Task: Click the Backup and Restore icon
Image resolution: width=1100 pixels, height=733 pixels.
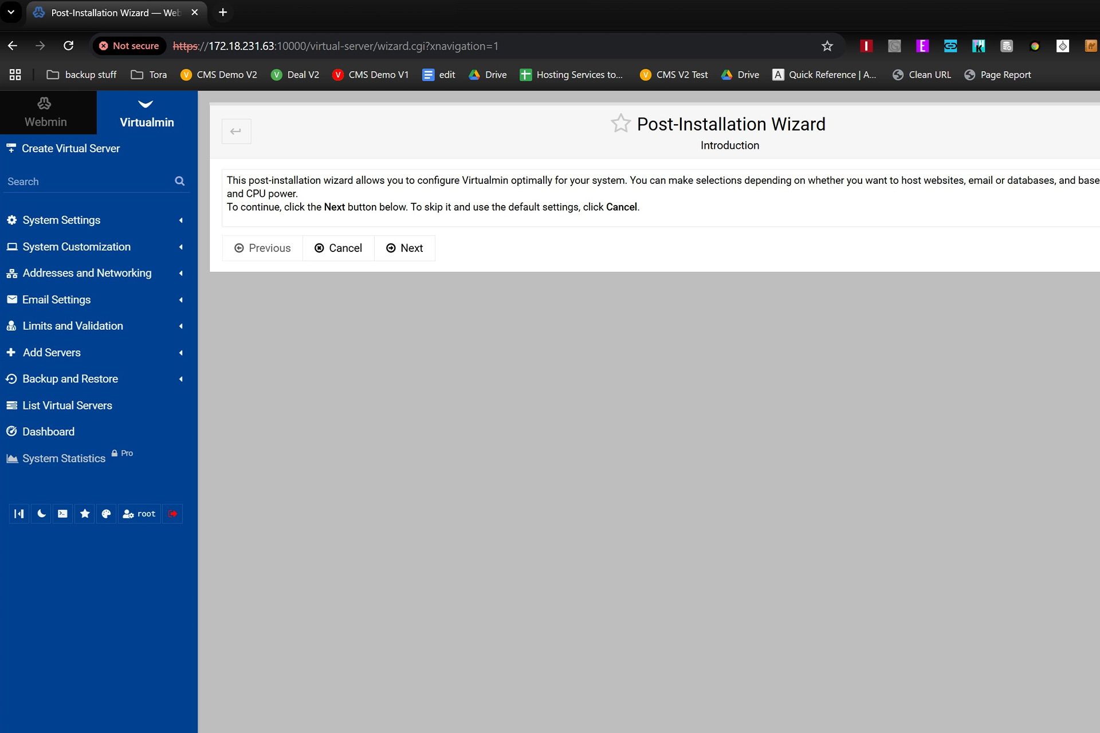Action: 11,379
